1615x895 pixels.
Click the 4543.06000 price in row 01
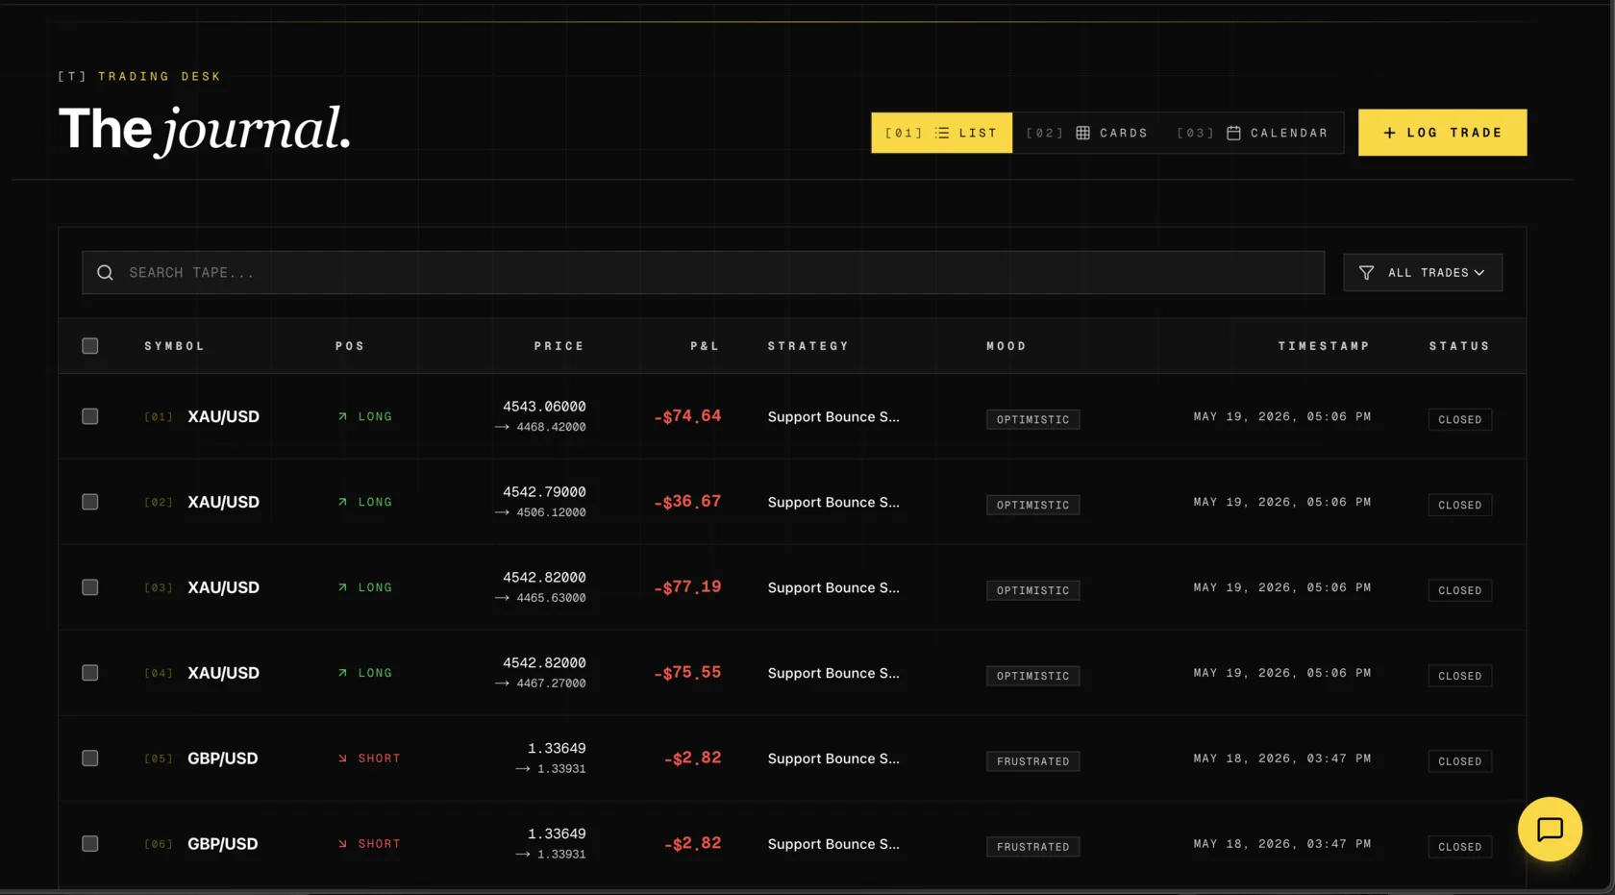pos(544,407)
